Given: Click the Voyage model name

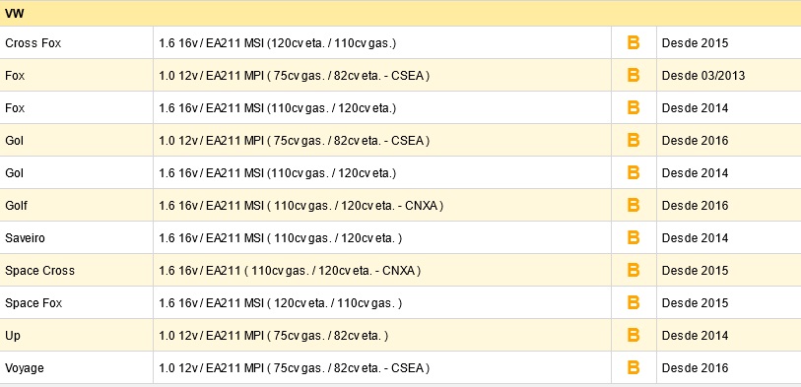Looking at the screenshot, I should [x=25, y=368].
